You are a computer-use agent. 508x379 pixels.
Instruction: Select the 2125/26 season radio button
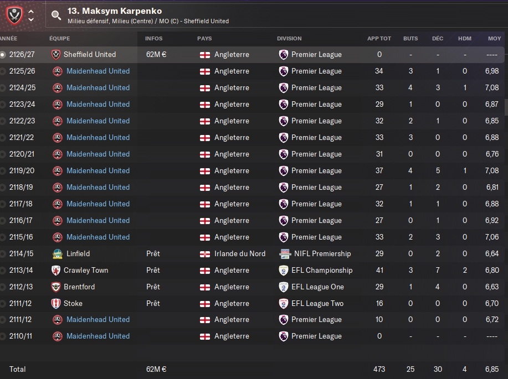[x=3, y=71]
